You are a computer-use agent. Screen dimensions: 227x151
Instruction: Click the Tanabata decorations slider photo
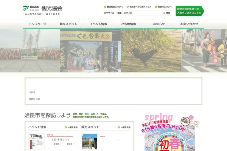30,51
